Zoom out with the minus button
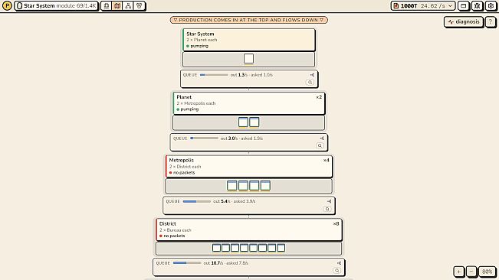This screenshot has width=499, height=280. tap(471, 272)
